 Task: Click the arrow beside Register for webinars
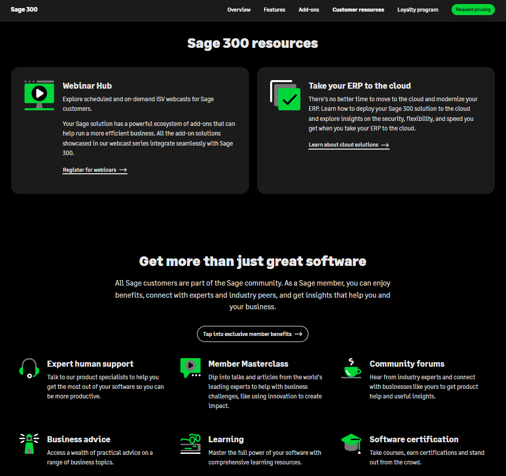[123, 170]
